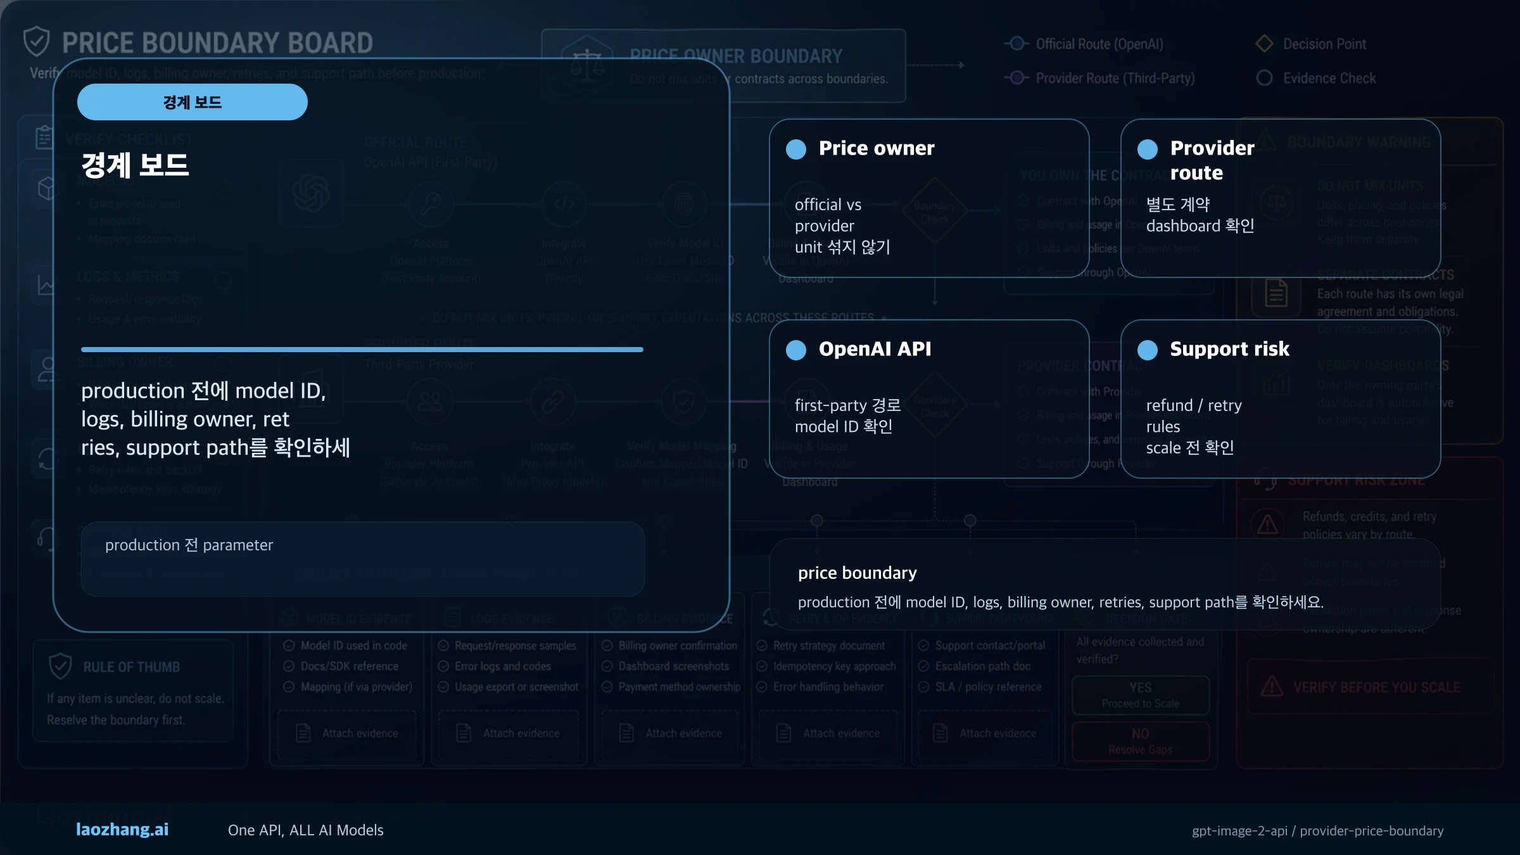Click the 경계 보드 pill button

point(193,102)
